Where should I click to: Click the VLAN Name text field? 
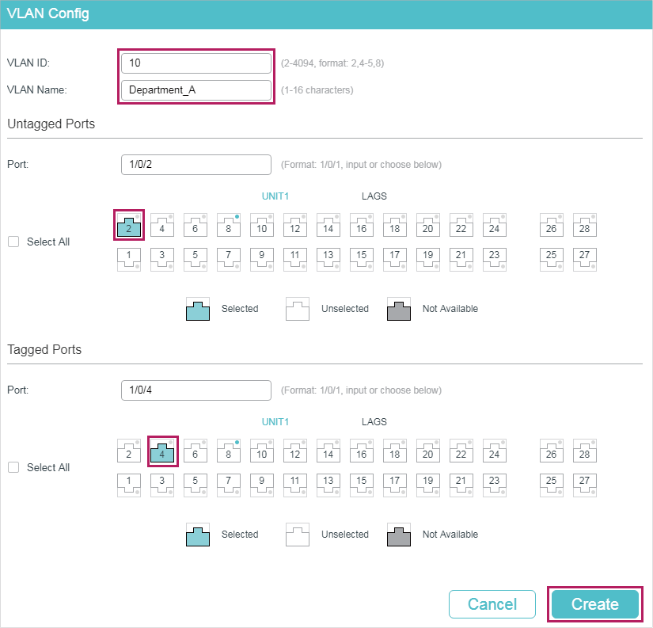coord(196,90)
